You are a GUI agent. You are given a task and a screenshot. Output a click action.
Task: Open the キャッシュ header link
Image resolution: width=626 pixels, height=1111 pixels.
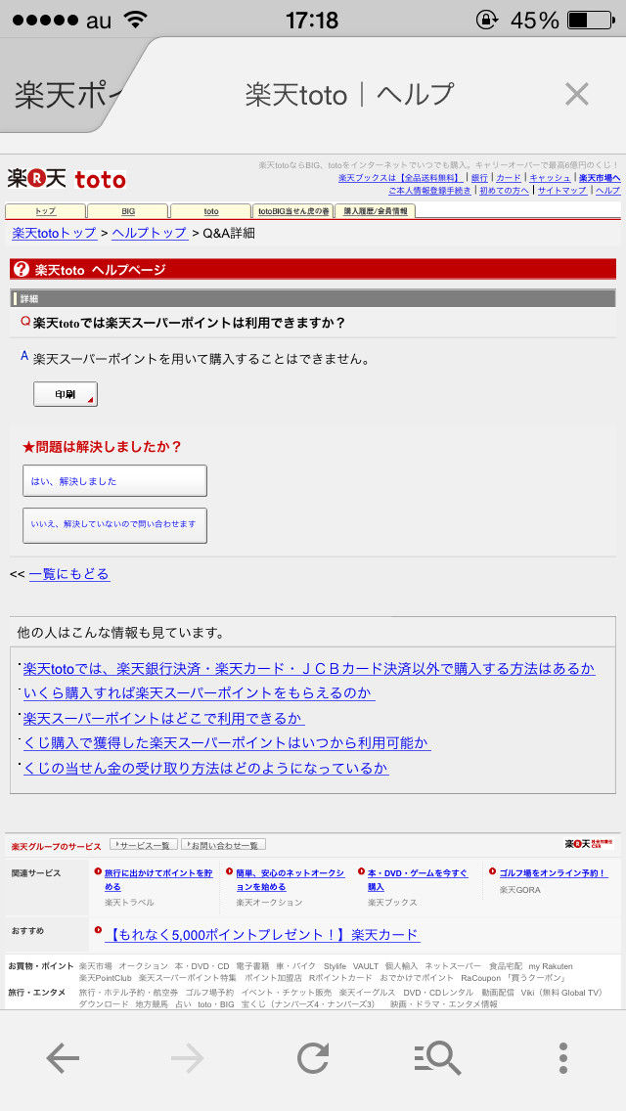tap(550, 178)
